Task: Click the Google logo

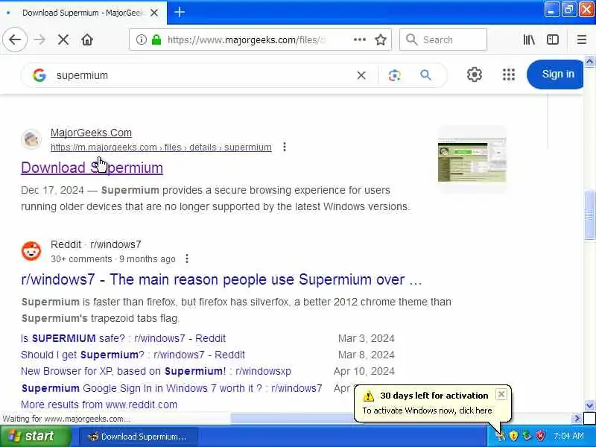Action: pos(39,75)
